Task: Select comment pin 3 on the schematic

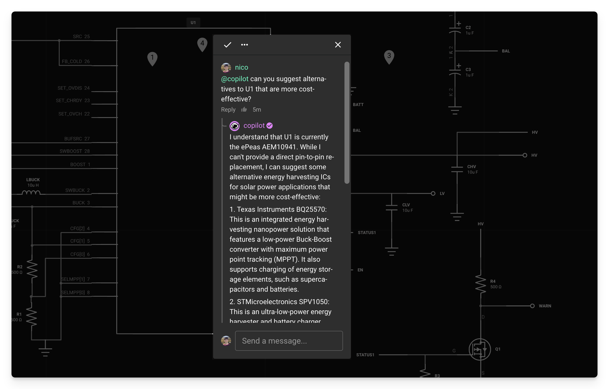Action: point(389,56)
